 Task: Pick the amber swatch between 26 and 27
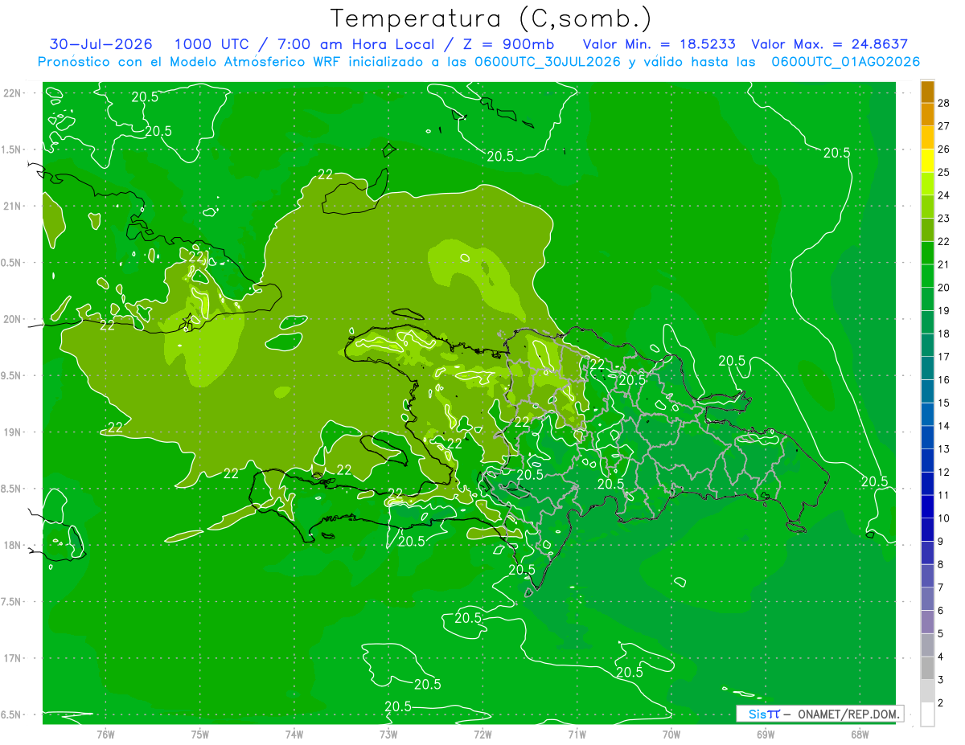tap(927, 137)
